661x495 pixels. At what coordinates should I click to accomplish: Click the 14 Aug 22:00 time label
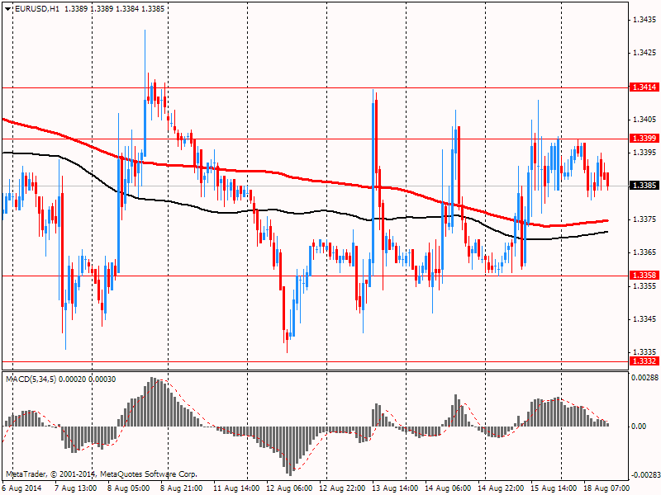[501, 488]
